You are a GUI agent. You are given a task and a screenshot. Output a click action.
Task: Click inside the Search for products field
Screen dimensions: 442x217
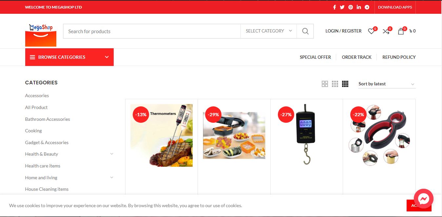[152, 31]
